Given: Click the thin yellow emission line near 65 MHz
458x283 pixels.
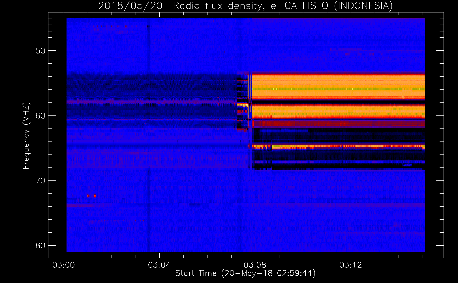Looking at the screenshot, I should pyautogui.click(x=338, y=147).
